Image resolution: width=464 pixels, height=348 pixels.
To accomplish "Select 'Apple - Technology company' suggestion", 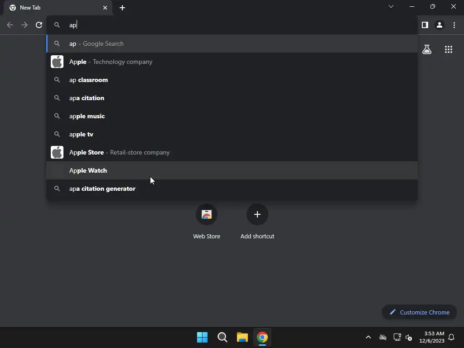I will 232,62.
